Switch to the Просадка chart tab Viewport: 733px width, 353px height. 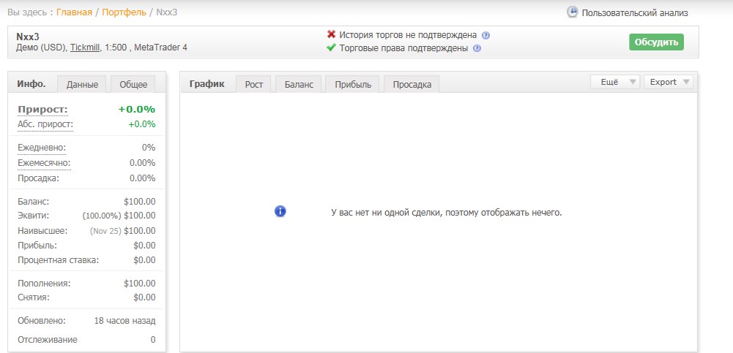click(412, 84)
